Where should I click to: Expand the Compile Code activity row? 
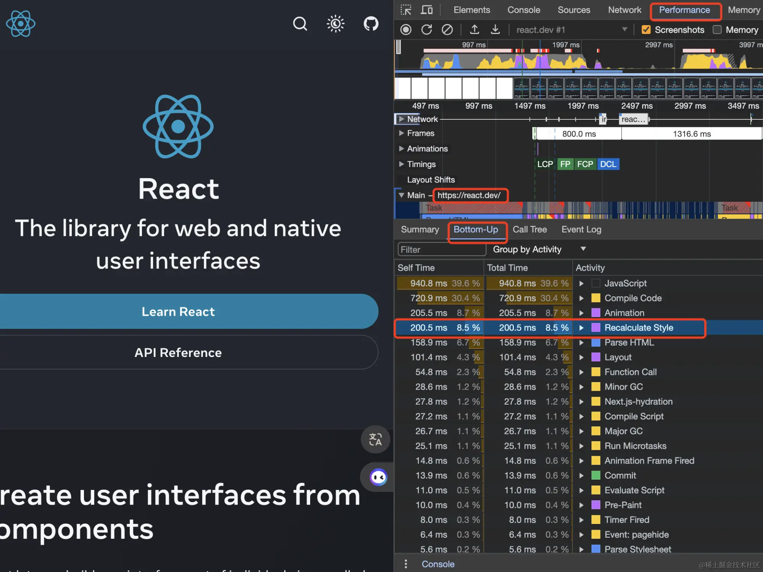[581, 298]
